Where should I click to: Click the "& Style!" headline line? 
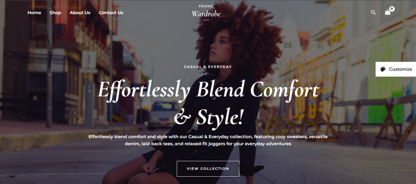208,117
